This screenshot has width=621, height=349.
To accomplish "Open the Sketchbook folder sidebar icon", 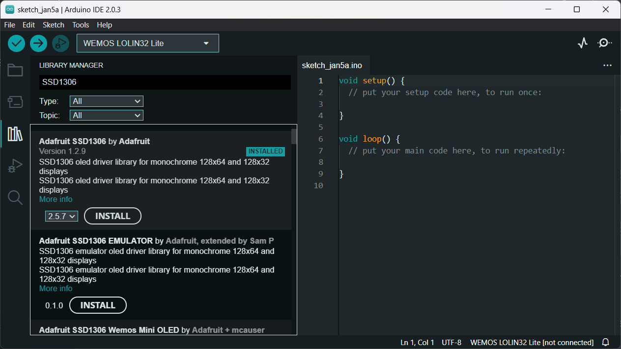I will click(x=15, y=71).
